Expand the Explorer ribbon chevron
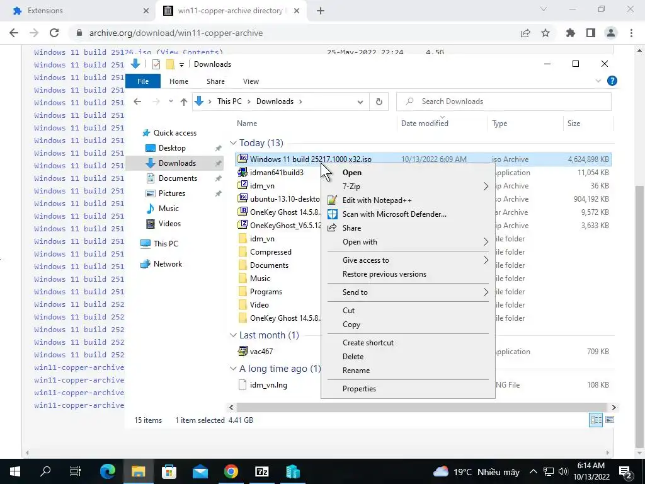 pyautogui.click(x=598, y=81)
